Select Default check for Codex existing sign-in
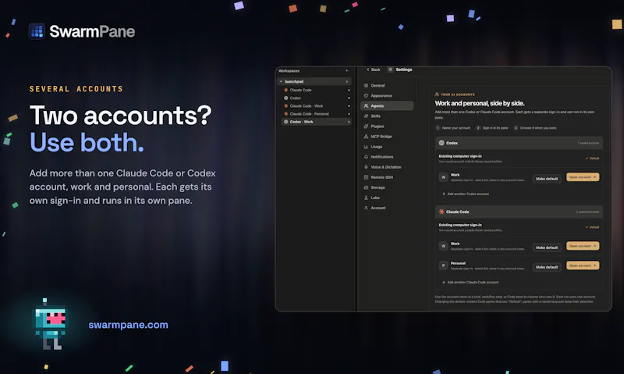 pos(592,159)
